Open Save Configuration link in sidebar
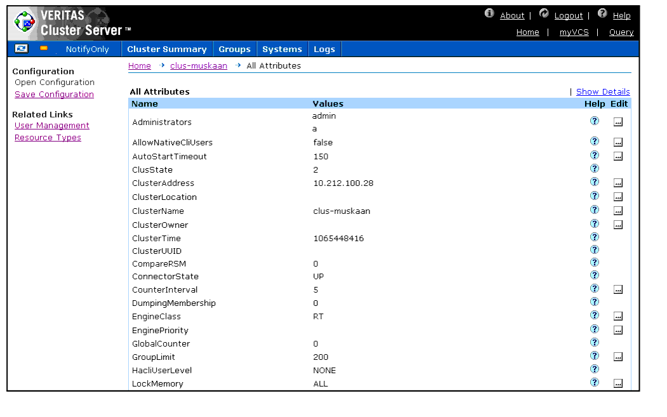The image size is (667, 417). (x=54, y=95)
